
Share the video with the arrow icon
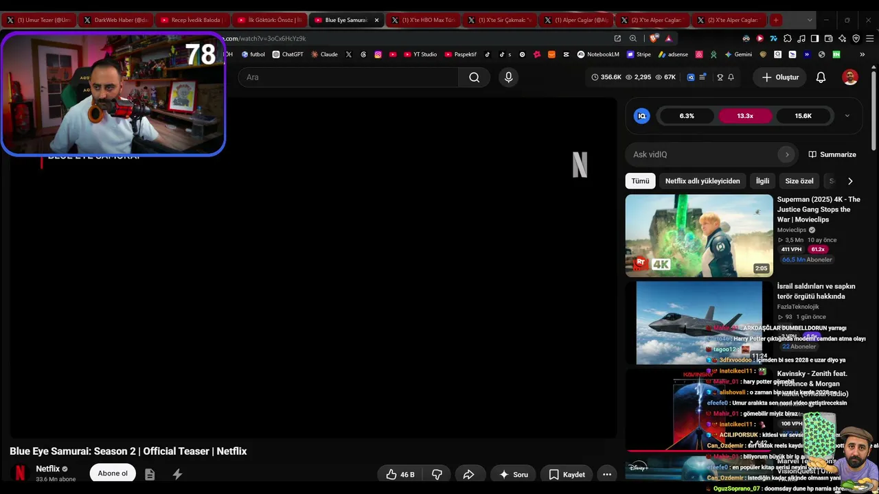(469, 474)
